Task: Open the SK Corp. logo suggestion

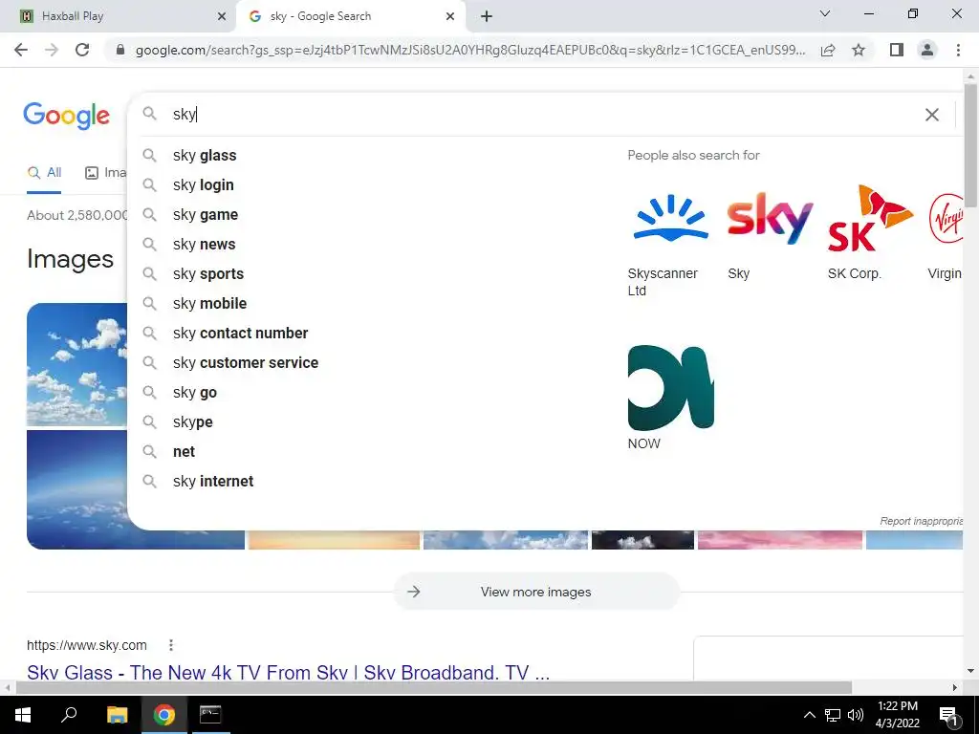Action: point(870,219)
